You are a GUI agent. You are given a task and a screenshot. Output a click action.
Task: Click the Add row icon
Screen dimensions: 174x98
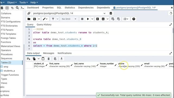pyautogui.click(x=29, y=59)
